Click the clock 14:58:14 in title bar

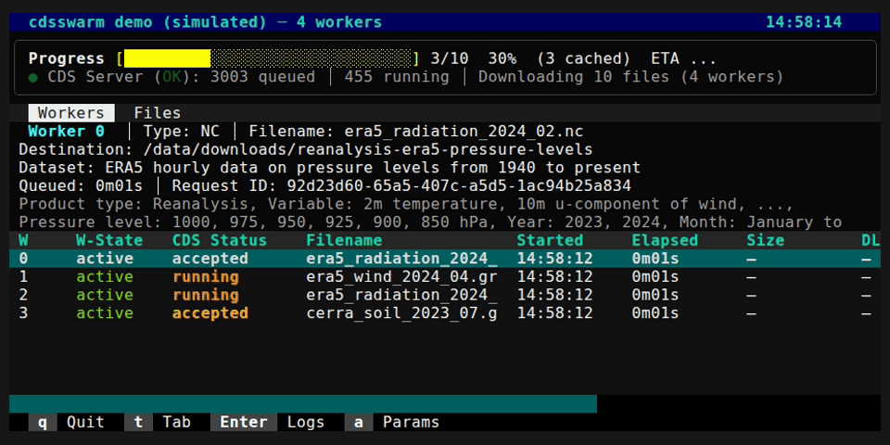tap(804, 22)
